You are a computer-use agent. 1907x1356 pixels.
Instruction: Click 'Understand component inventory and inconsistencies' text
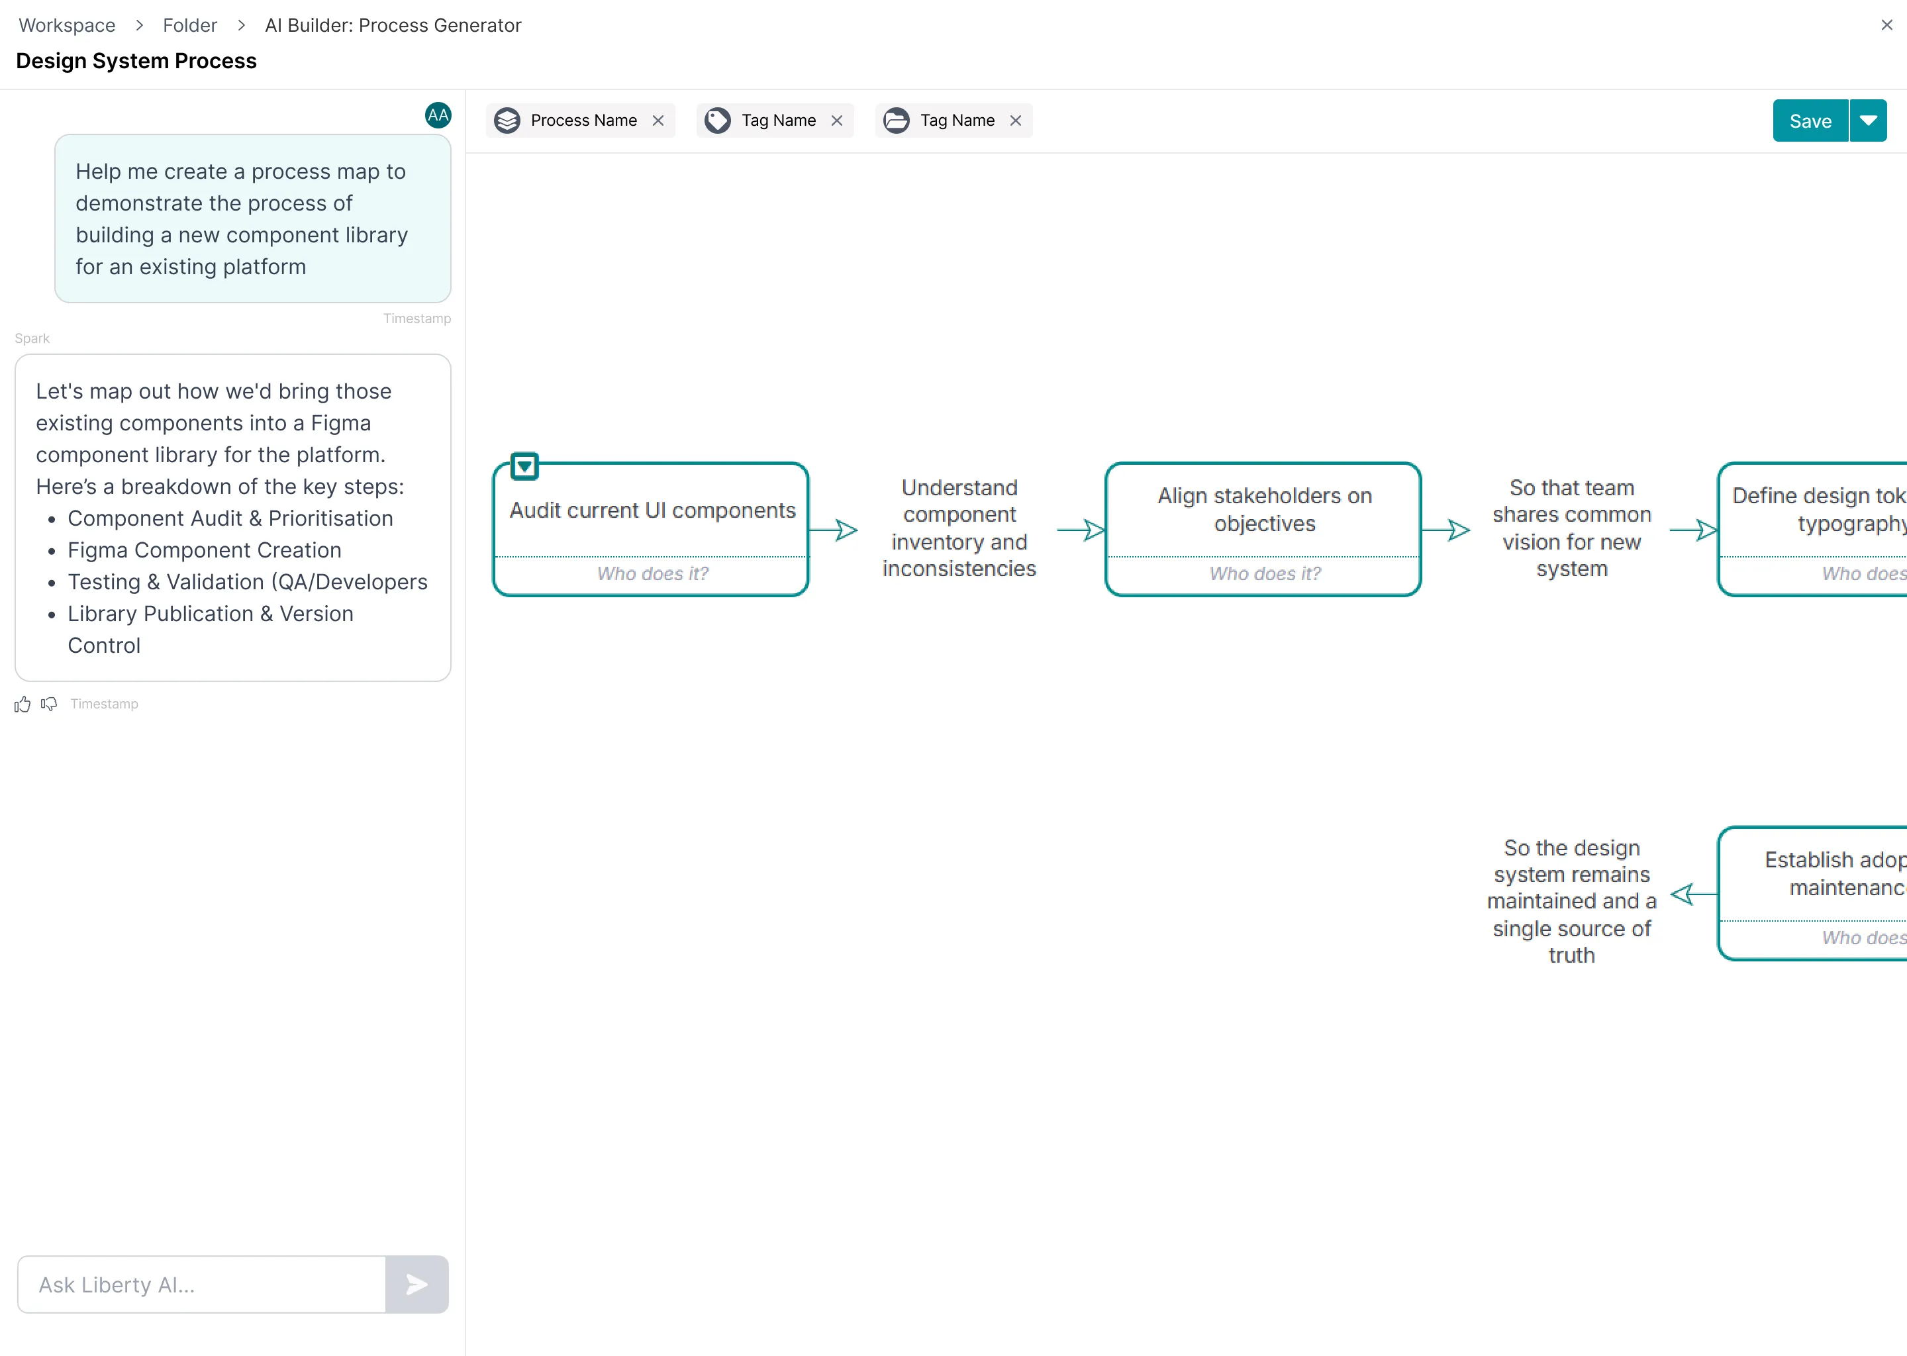959,528
